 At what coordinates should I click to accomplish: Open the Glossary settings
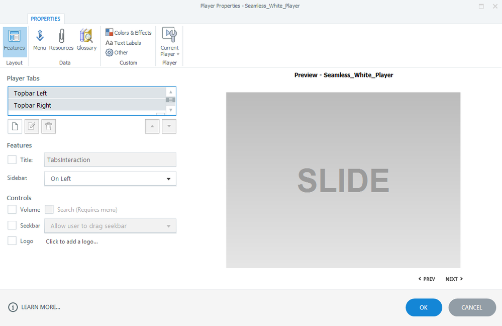(x=86, y=40)
